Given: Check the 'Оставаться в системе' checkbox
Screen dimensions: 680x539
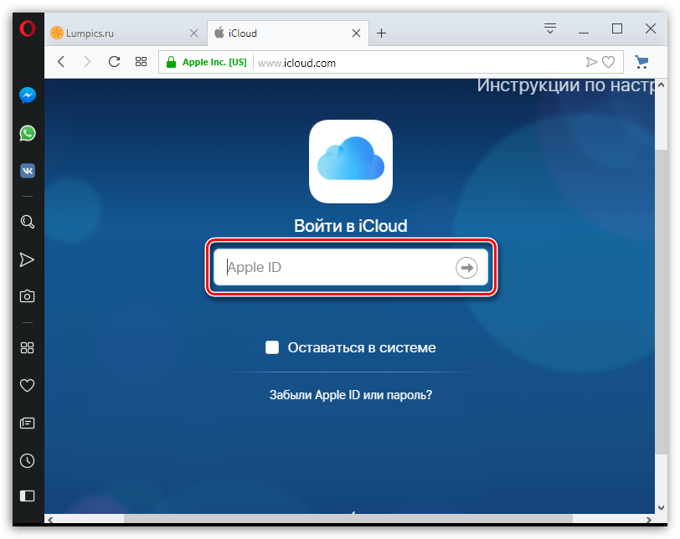Looking at the screenshot, I should [x=271, y=347].
